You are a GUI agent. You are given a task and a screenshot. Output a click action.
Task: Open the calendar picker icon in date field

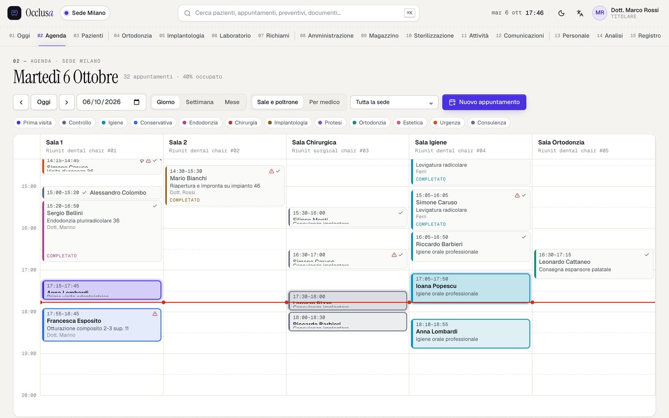[137, 102]
